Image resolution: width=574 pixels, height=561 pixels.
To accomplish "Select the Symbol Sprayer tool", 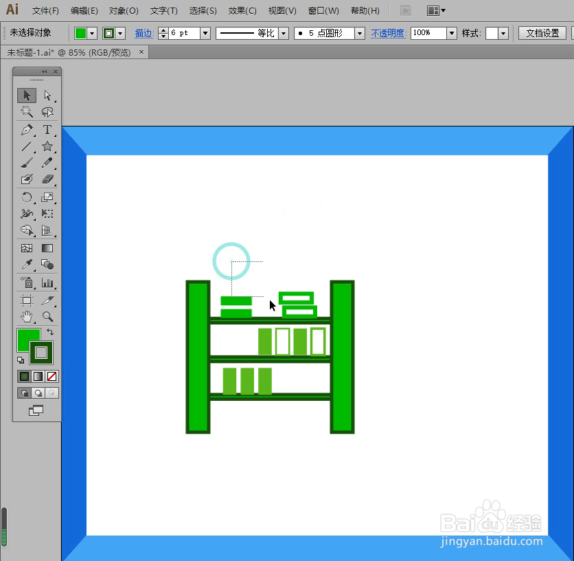I will 27,283.
